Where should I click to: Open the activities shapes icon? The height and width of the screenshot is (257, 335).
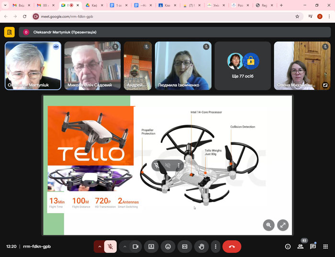pyautogui.click(x=325, y=246)
